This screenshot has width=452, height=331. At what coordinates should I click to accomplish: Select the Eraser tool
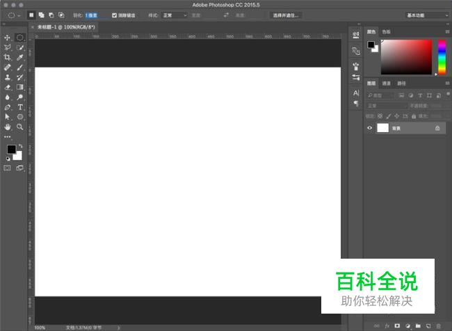8,88
